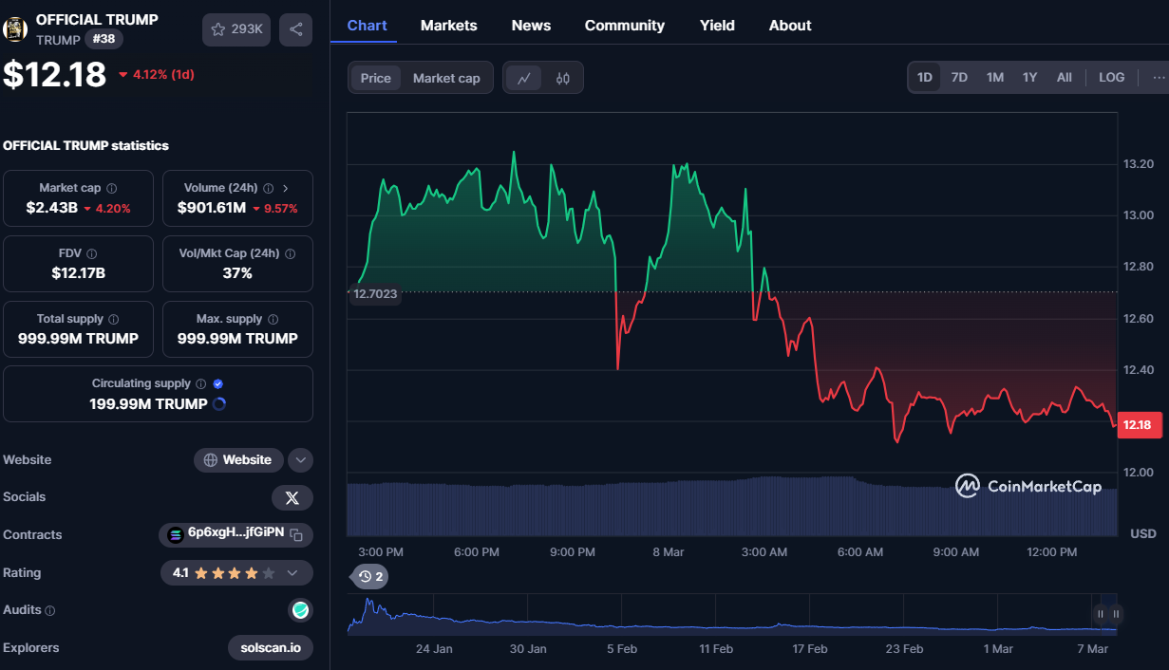Click the right range handle of timeline

coord(1116,614)
